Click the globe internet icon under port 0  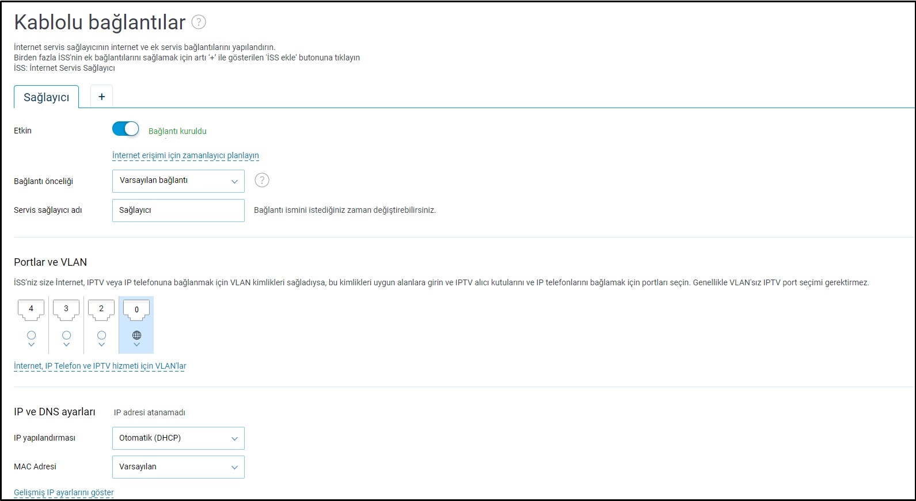(x=136, y=335)
